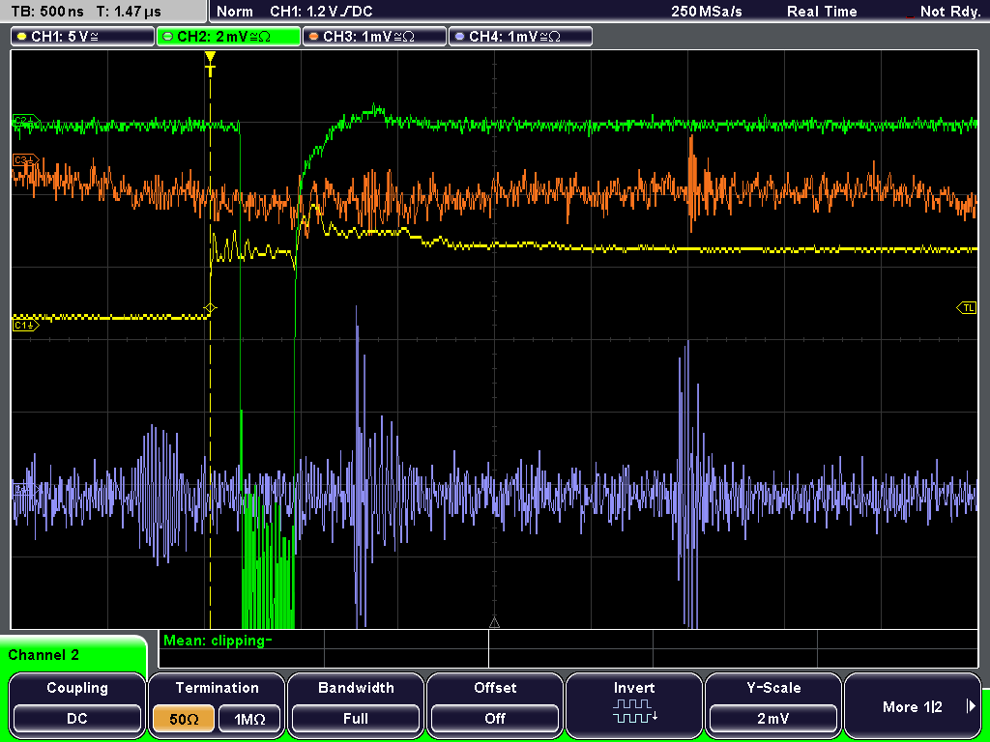This screenshot has height=742, width=990.
Task: Toggle the Offset Off button
Action: 495,704
